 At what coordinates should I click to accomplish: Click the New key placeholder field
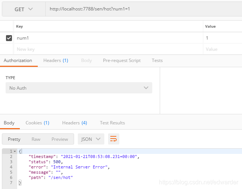click(x=108, y=49)
